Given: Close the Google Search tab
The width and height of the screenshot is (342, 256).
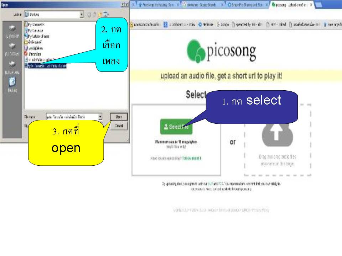Looking at the screenshot, I should click(222, 5).
